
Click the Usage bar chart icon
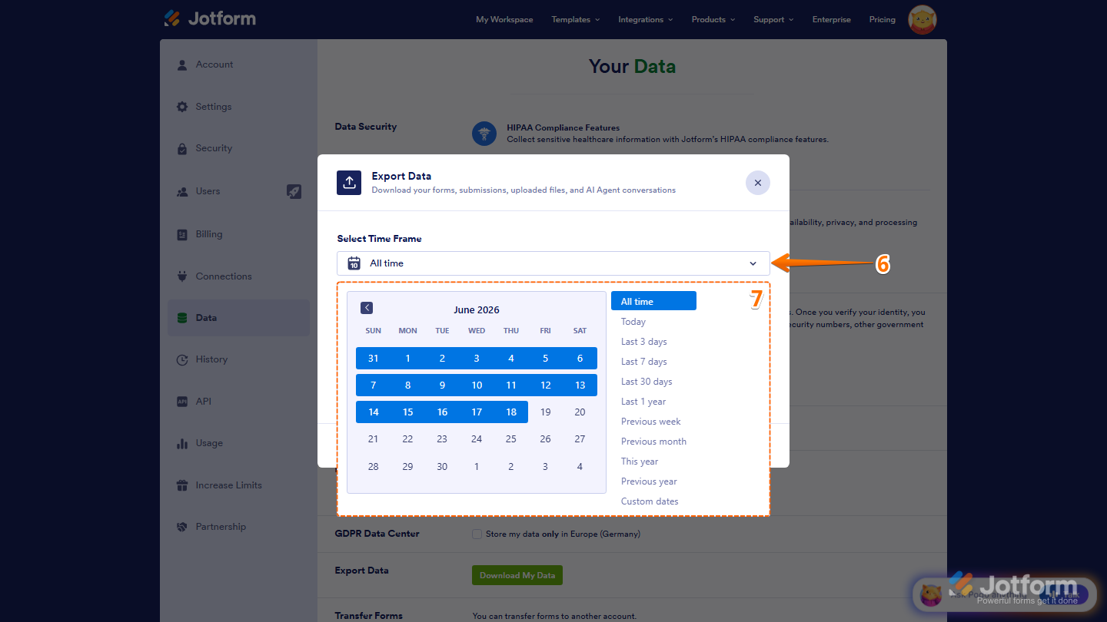click(182, 444)
